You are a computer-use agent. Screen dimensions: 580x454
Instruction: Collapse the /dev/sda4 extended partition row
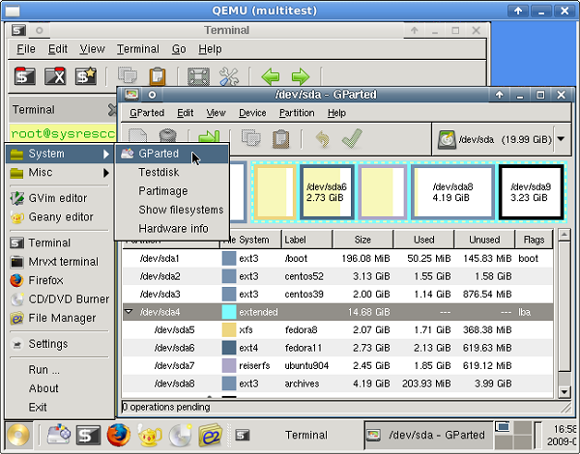pyautogui.click(x=129, y=312)
